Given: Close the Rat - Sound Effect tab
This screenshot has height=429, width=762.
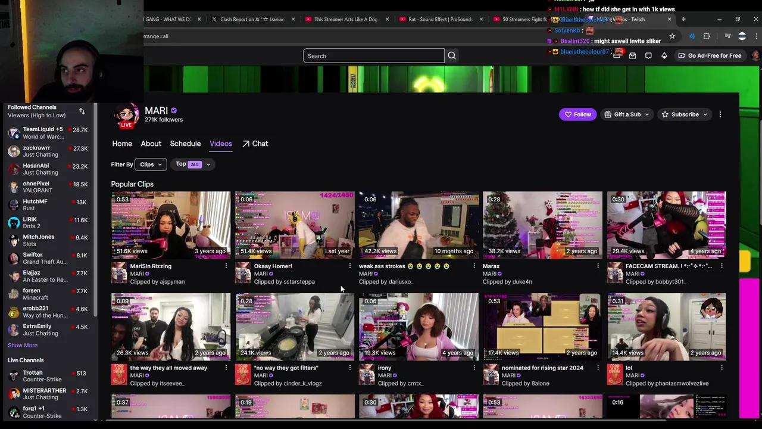Looking at the screenshot, I should click(481, 19).
